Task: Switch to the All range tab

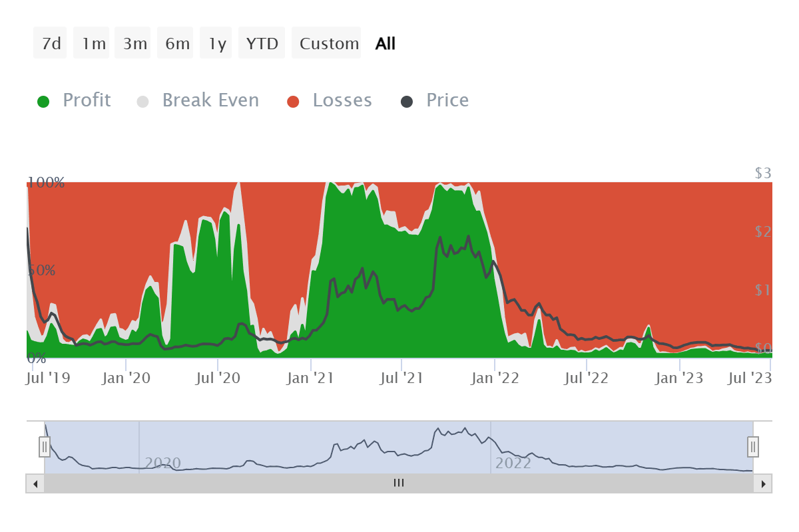Action: coord(384,43)
